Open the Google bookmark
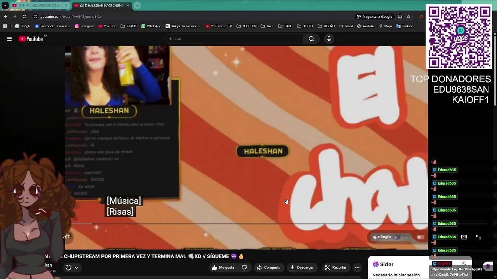This screenshot has height=279, width=497. [23, 26]
